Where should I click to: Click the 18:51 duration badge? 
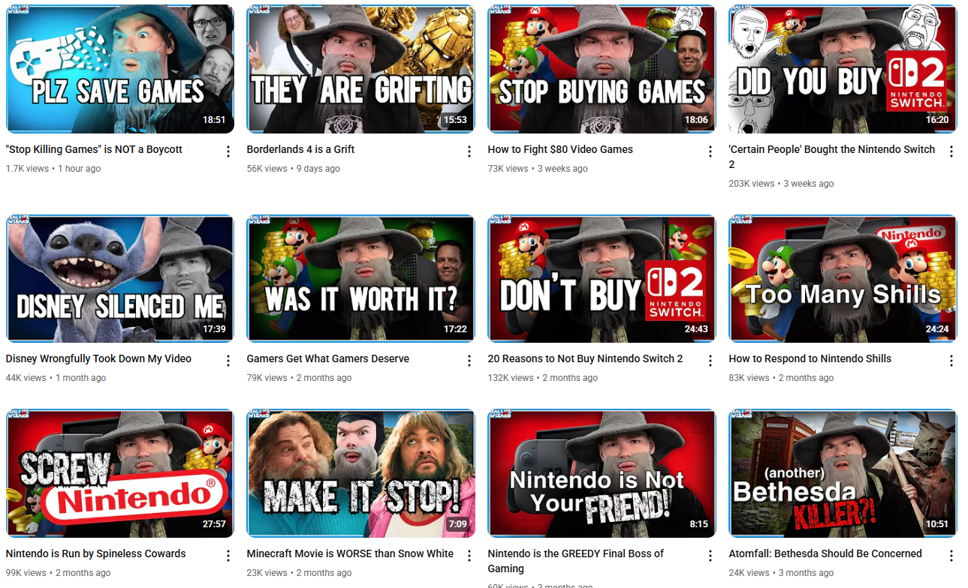click(x=214, y=120)
